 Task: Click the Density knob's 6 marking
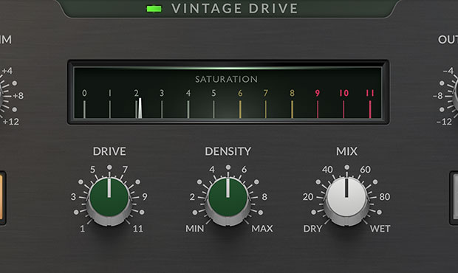[x=244, y=170]
